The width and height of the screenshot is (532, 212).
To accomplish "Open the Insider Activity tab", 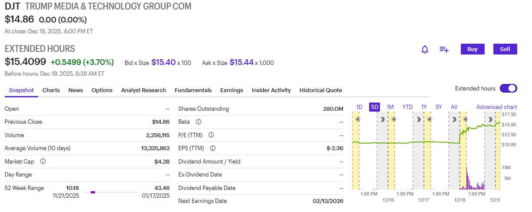I will [271, 90].
